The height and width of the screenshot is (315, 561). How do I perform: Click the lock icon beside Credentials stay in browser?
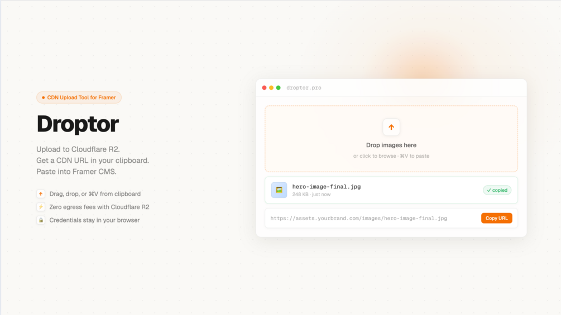pos(41,220)
